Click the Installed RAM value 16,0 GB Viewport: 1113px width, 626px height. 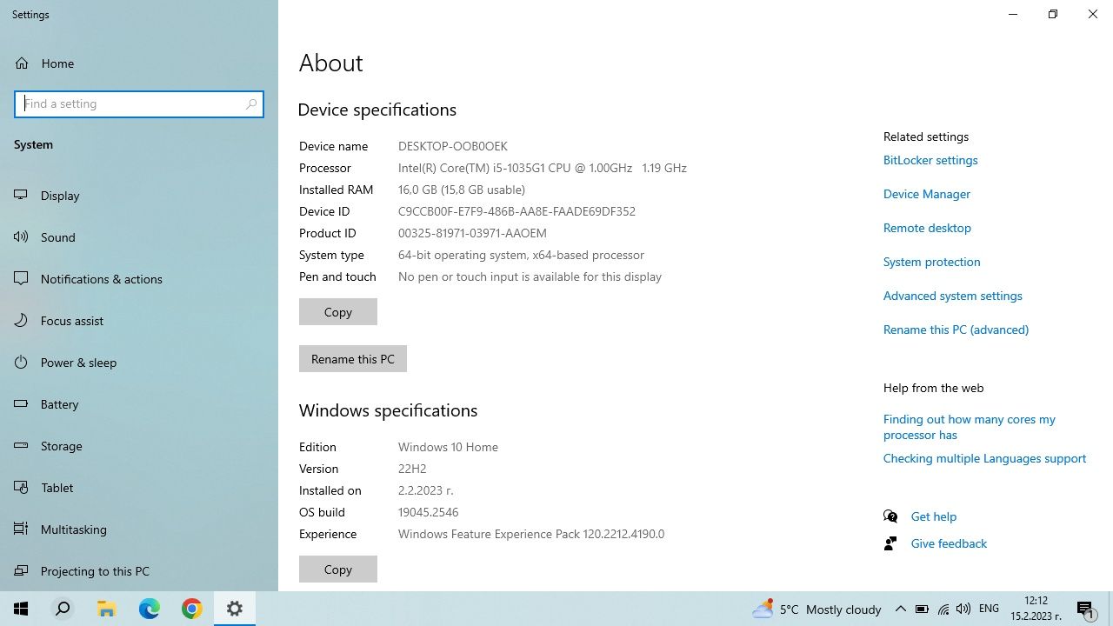point(462,190)
